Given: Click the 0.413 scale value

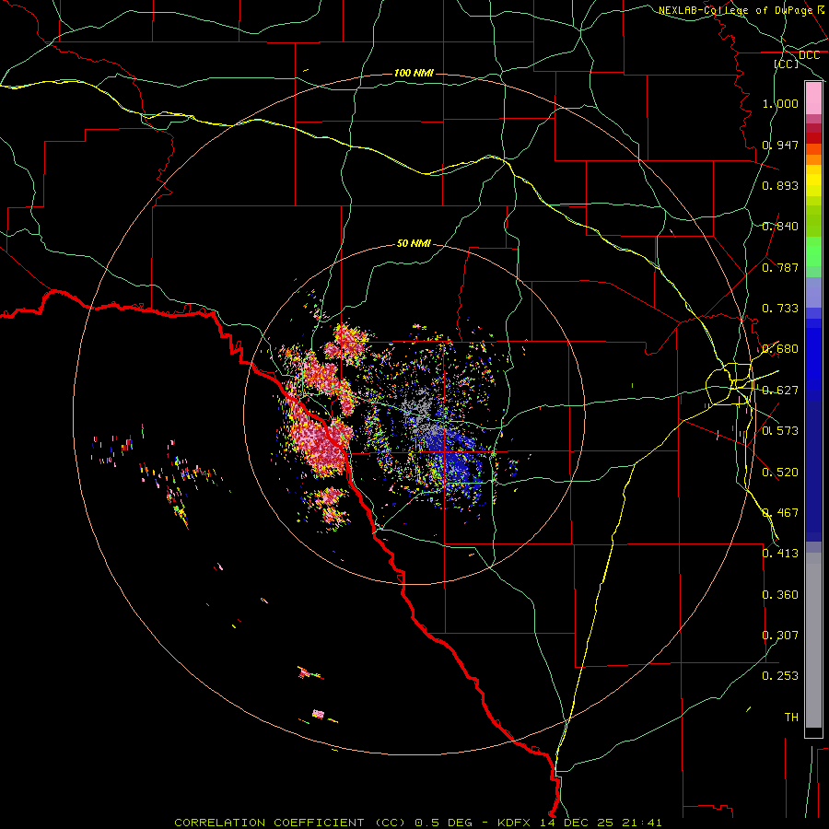Looking at the screenshot, I should pos(780,554).
